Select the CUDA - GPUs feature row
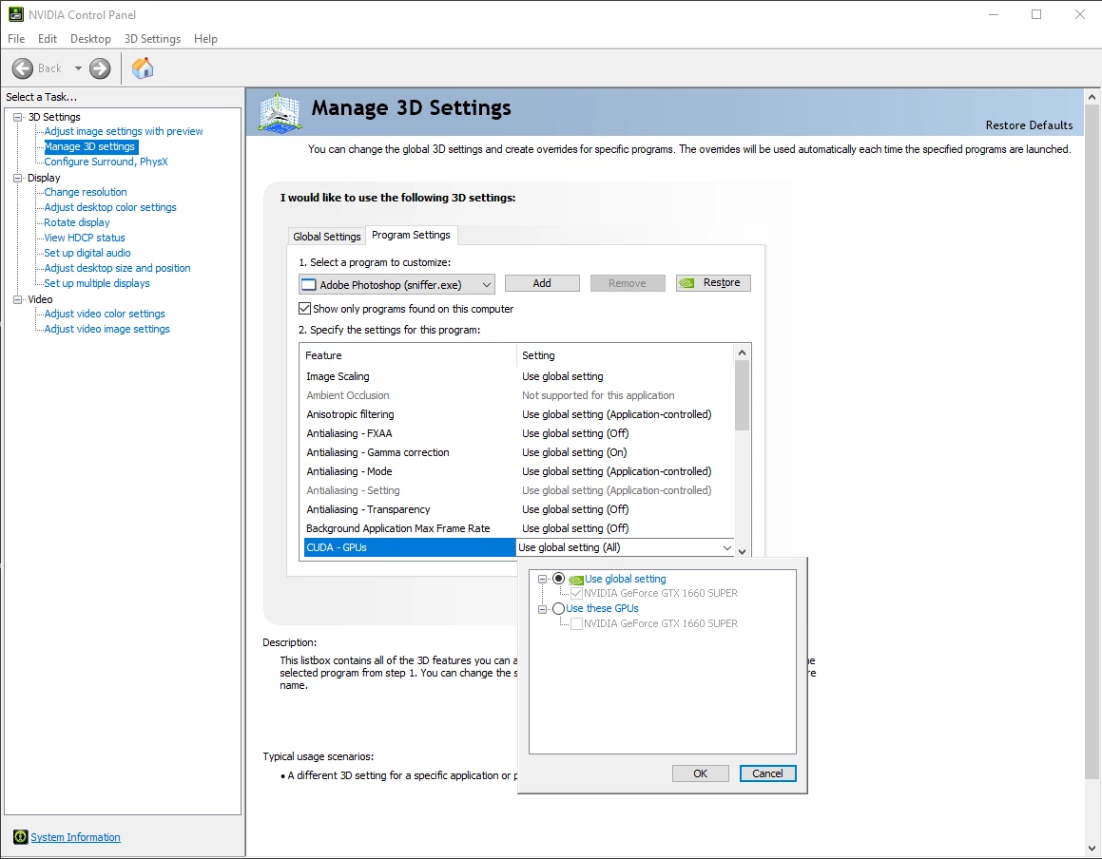This screenshot has height=859, width=1102. 410,547
